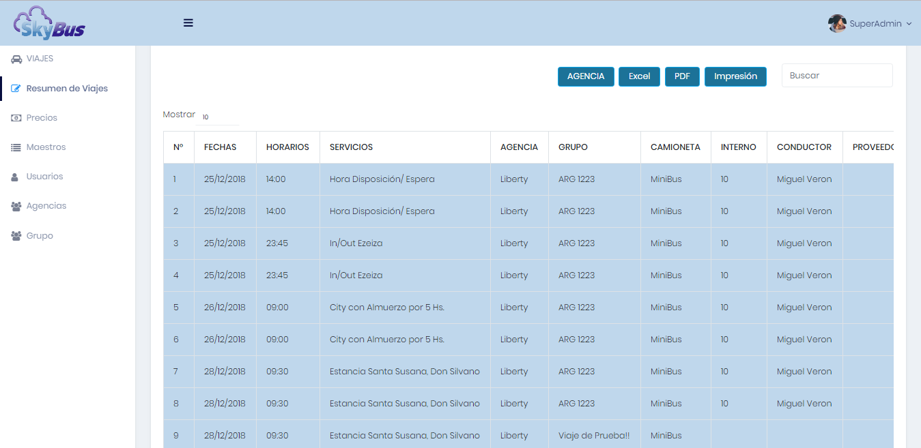Sort the table by FECHAS column header
Viewport: 921px width, 448px height.
[x=221, y=147]
